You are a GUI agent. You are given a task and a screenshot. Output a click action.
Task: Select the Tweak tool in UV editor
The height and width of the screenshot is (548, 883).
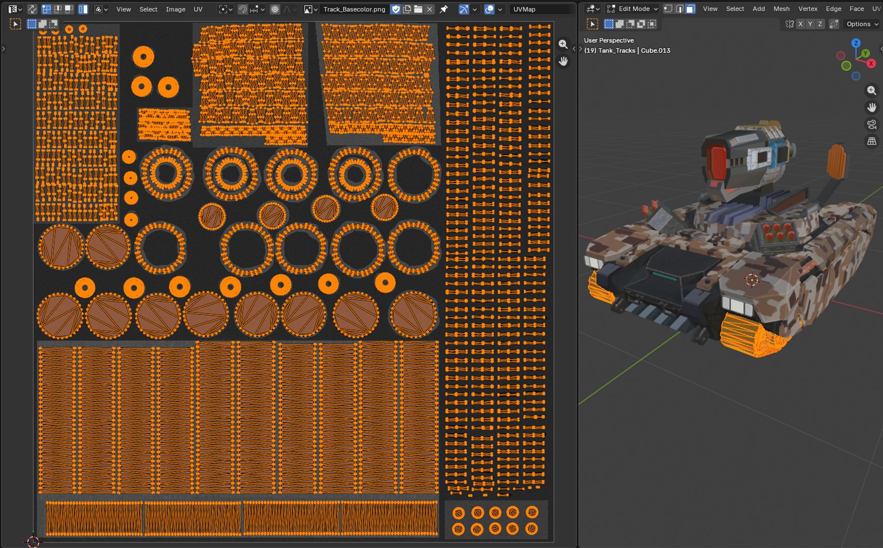click(15, 24)
